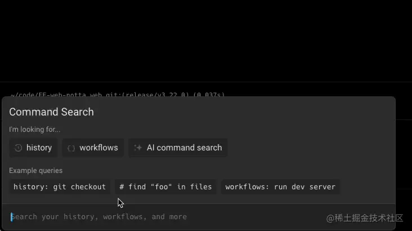
Task: Try the "workflows: run dev server" example
Action: 280,187
